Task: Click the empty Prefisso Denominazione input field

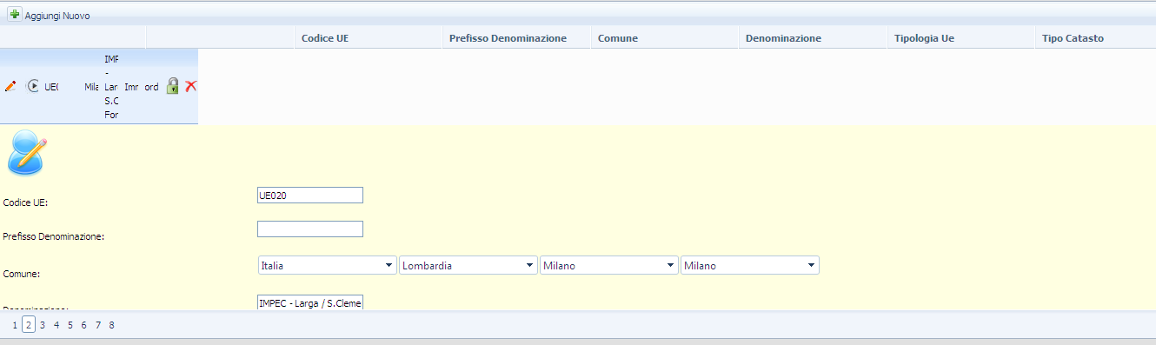Action: tap(310, 229)
